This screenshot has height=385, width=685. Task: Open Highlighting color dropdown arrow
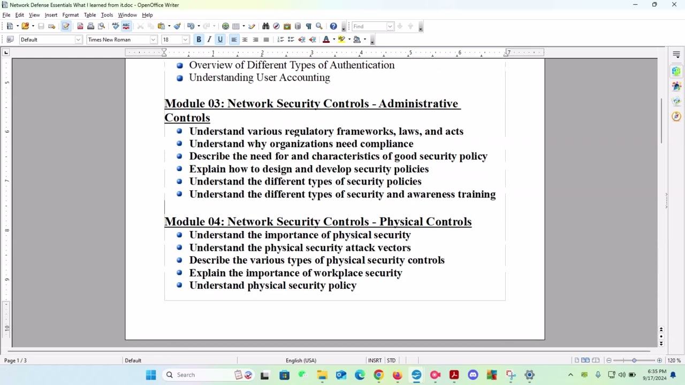click(349, 40)
